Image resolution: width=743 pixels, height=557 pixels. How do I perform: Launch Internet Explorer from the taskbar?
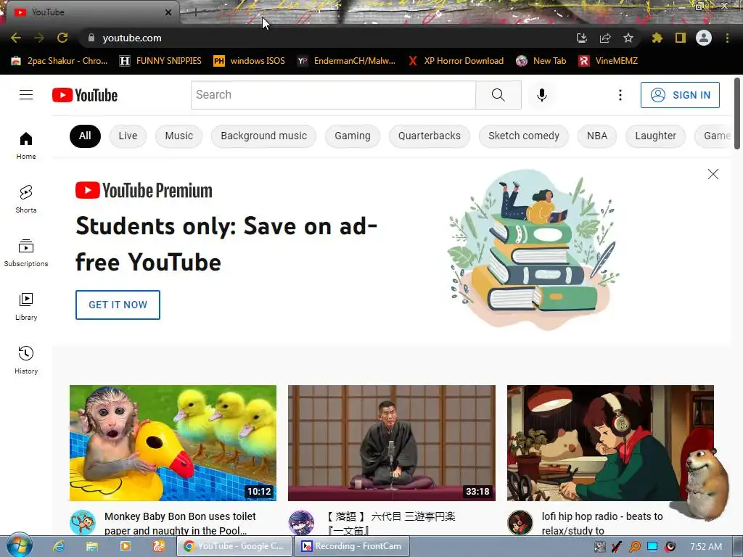[59, 546]
